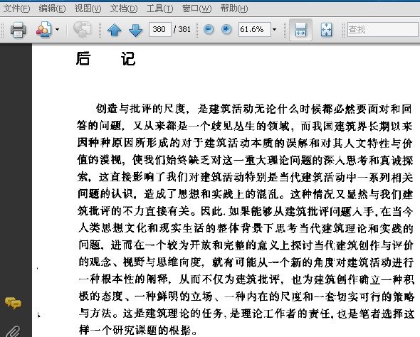Go to next page with down arrow

click(135, 30)
